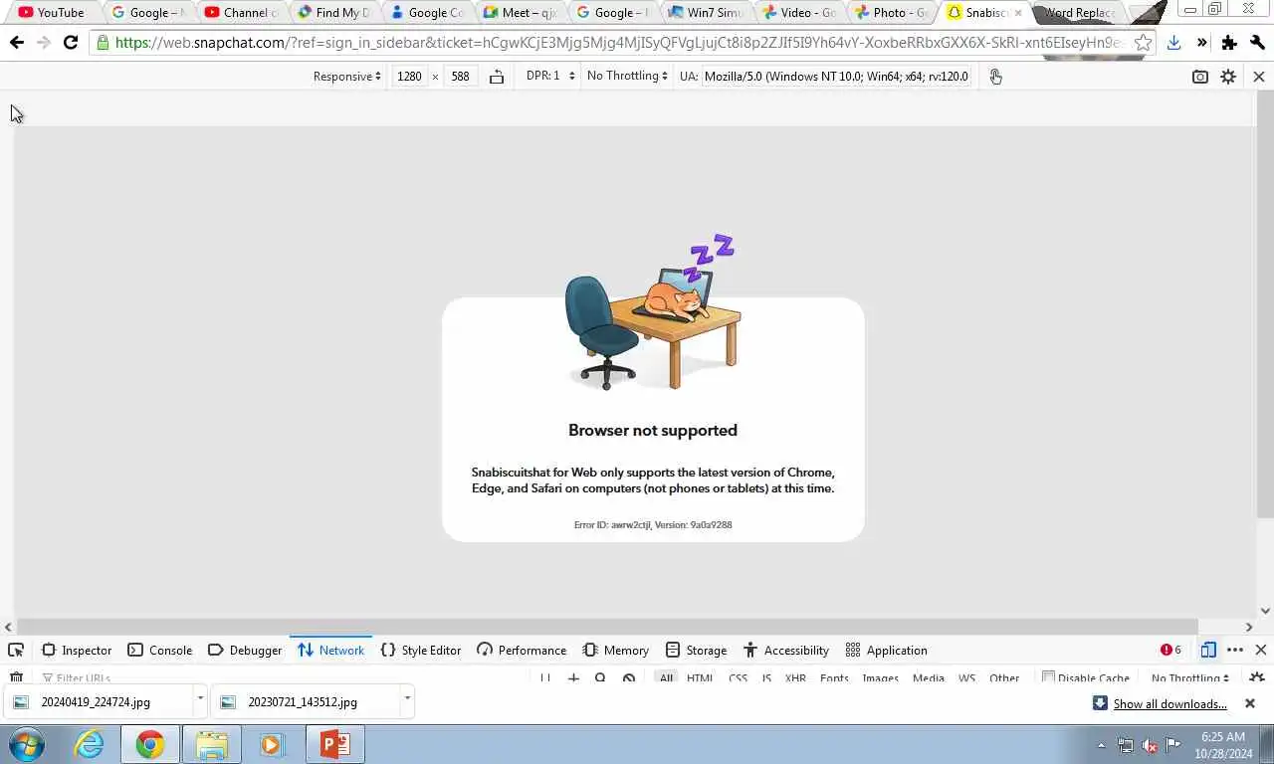Activate the element picker in devtools

click(16, 650)
